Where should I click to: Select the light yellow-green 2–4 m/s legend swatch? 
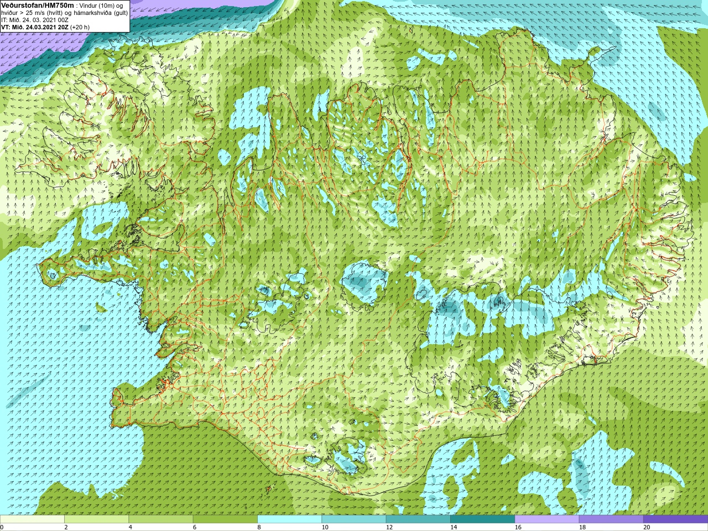click(96, 519)
